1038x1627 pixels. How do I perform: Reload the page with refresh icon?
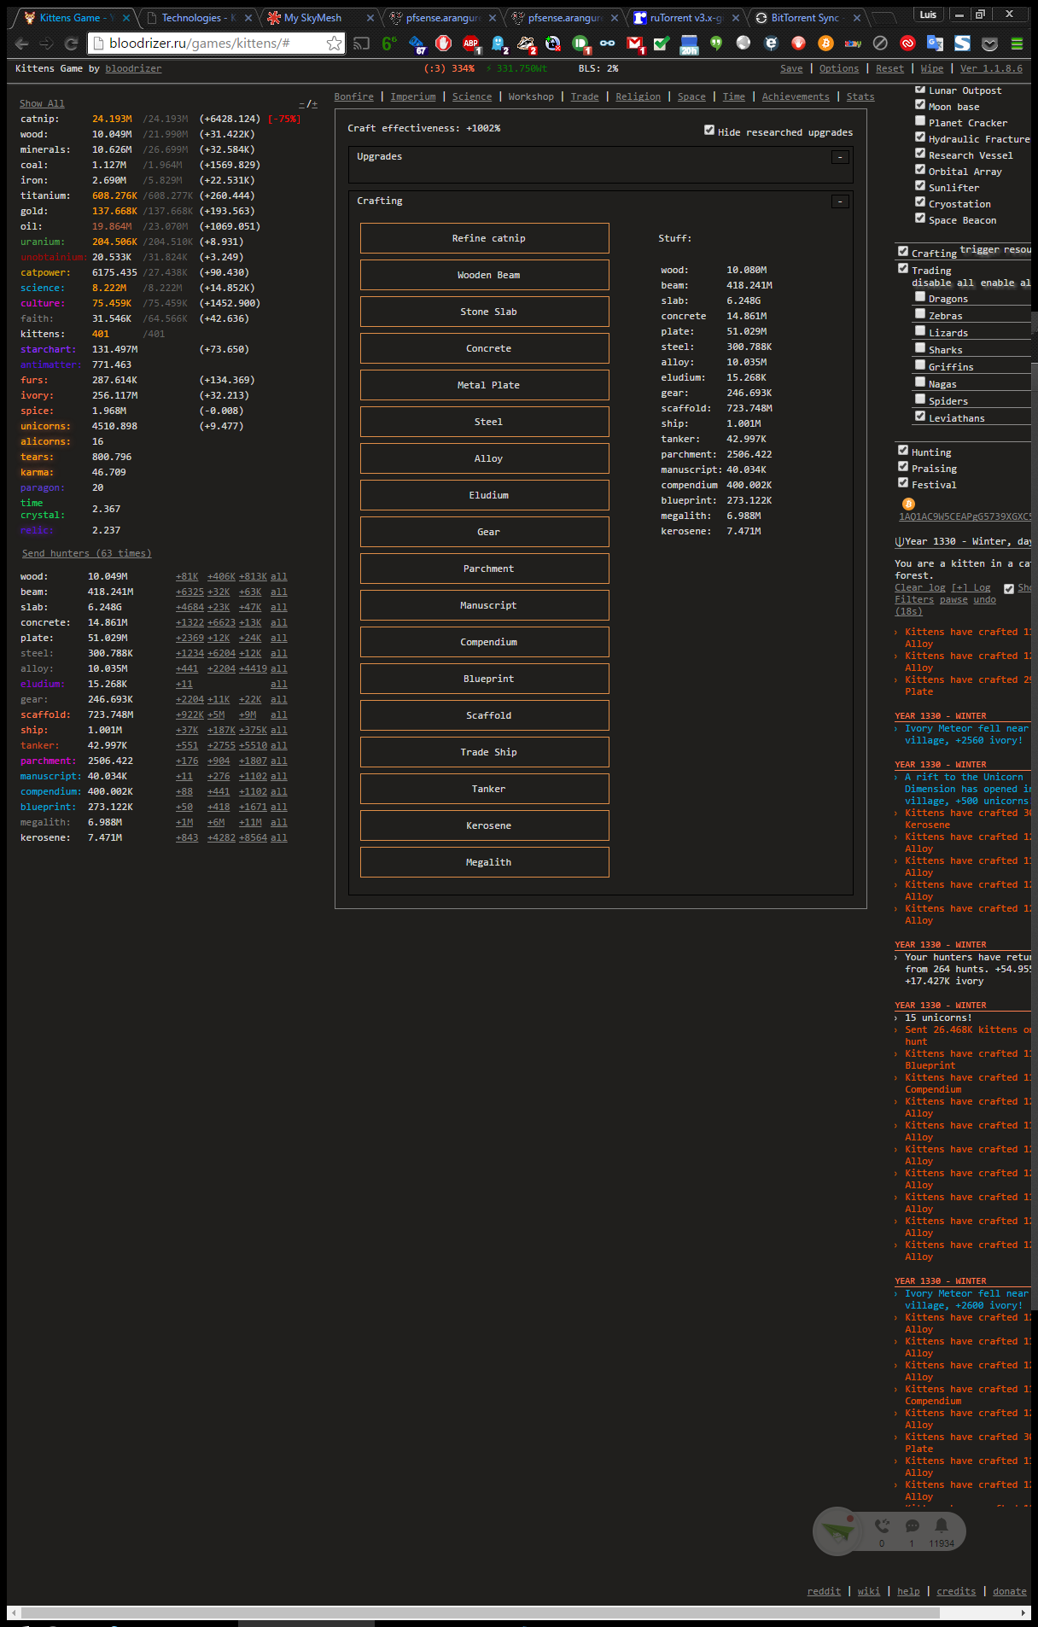(x=72, y=44)
